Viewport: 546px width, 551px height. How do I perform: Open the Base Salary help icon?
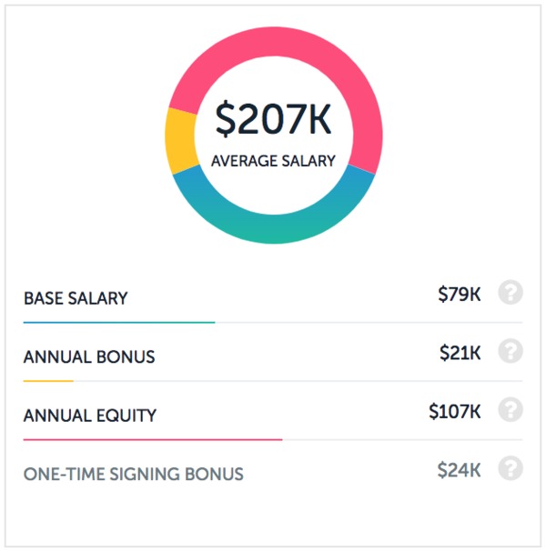pos(511,293)
